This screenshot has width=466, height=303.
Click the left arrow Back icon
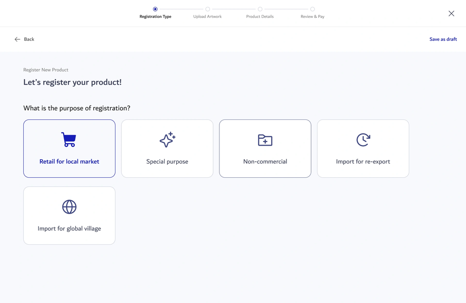(17, 39)
